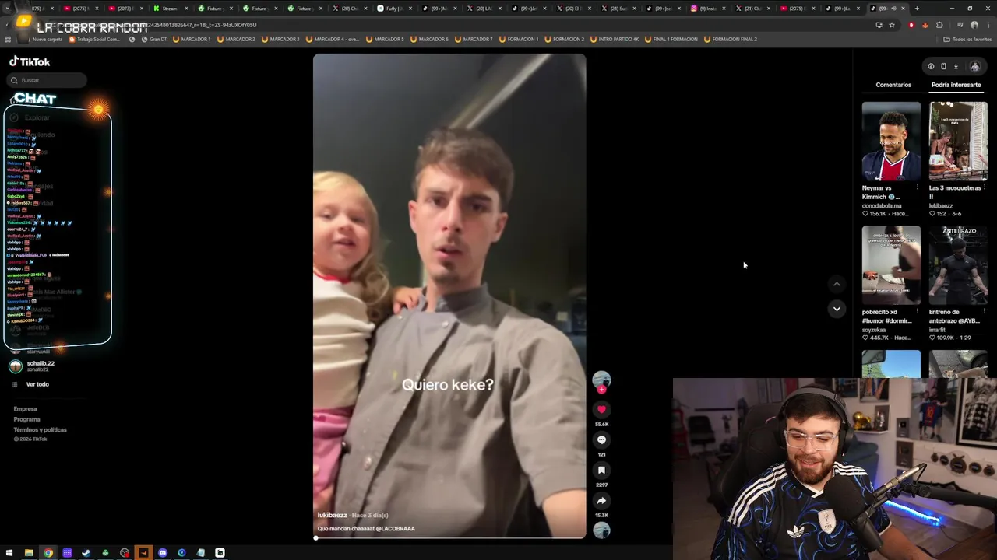Open Discord from the taskbar
The height and width of the screenshot is (560, 997).
[x=163, y=553]
